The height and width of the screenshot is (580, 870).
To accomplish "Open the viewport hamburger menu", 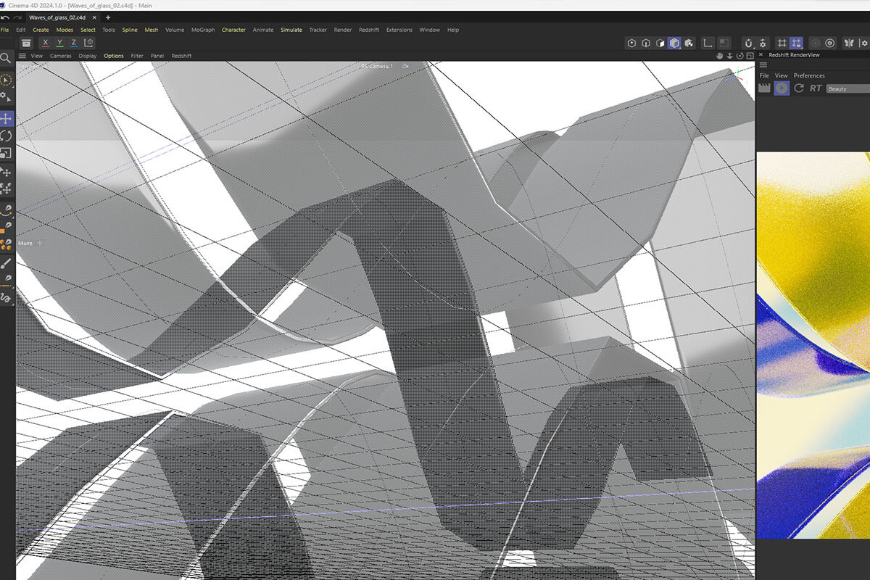I will pos(22,56).
